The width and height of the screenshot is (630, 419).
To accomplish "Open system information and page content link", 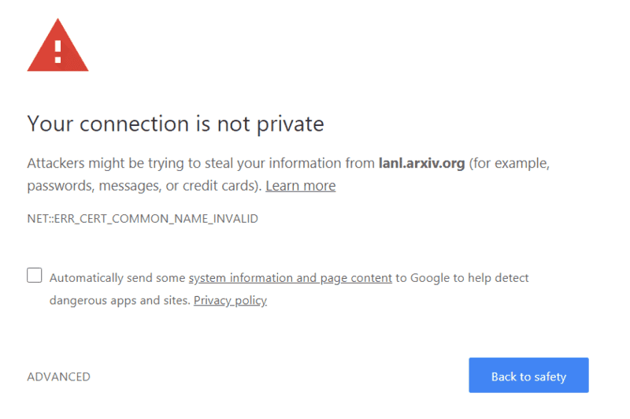I will tap(291, 278).
